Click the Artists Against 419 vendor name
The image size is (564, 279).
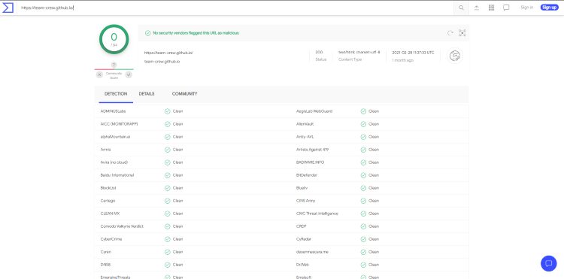tap(312, 150)
